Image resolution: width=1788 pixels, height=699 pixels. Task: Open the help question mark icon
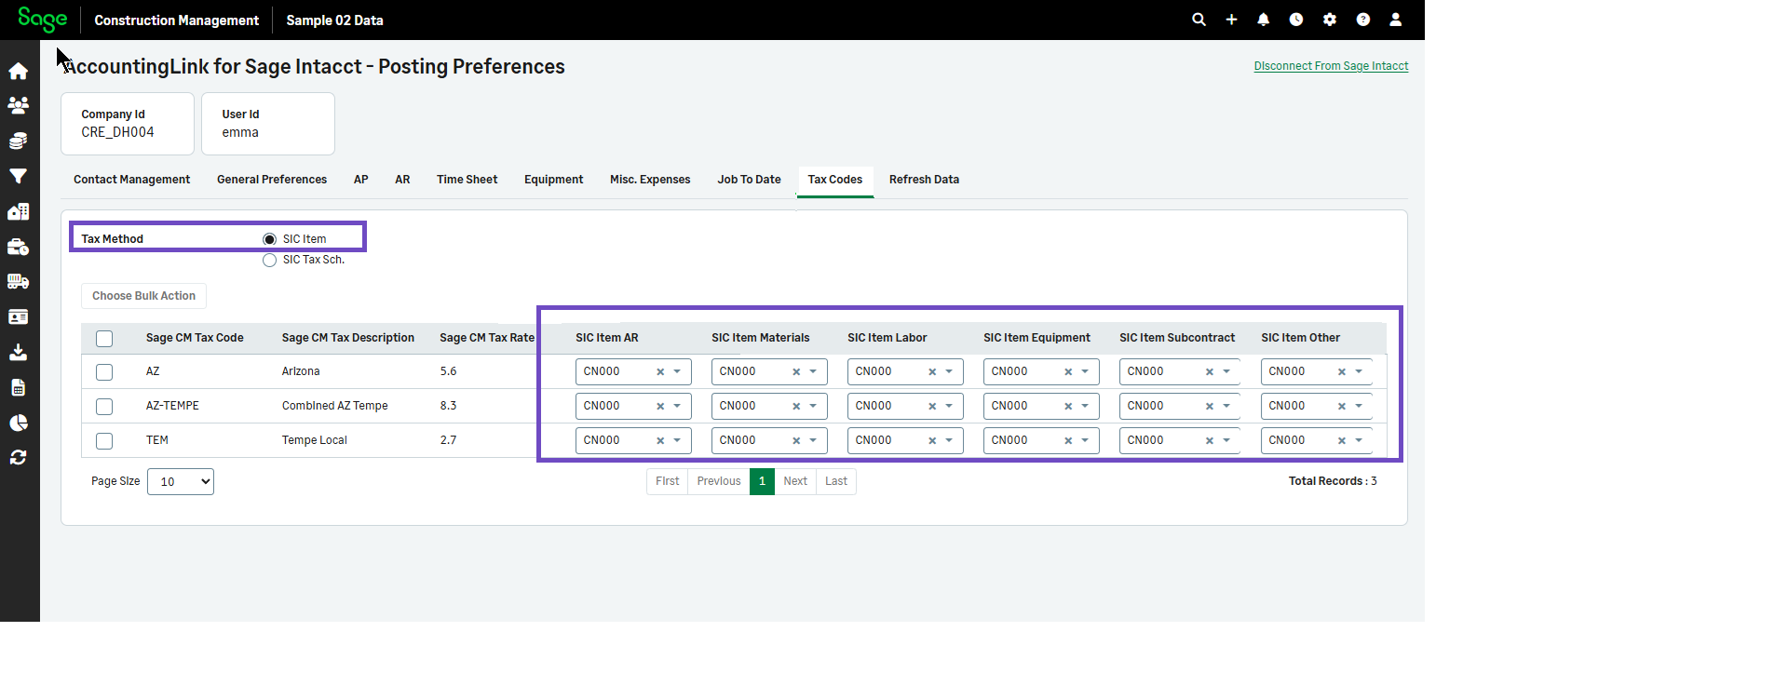1362,20
